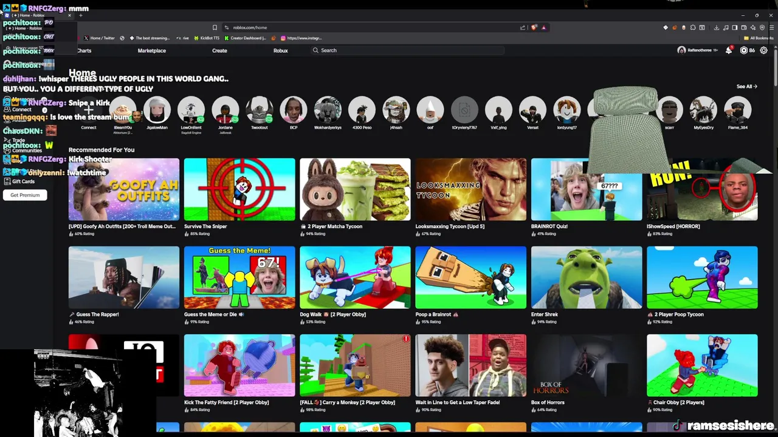Open the 2 Player Matcha Tycoon thumbnail
778x437 pixels.
pos(355,189)
